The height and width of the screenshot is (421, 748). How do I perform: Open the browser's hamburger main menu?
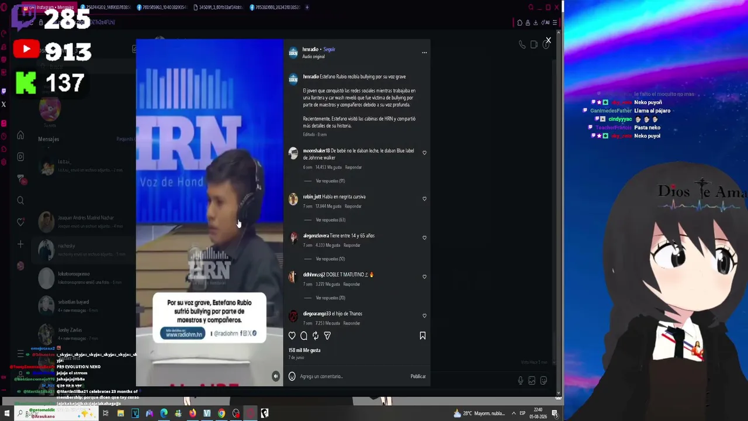click(555, 23)
